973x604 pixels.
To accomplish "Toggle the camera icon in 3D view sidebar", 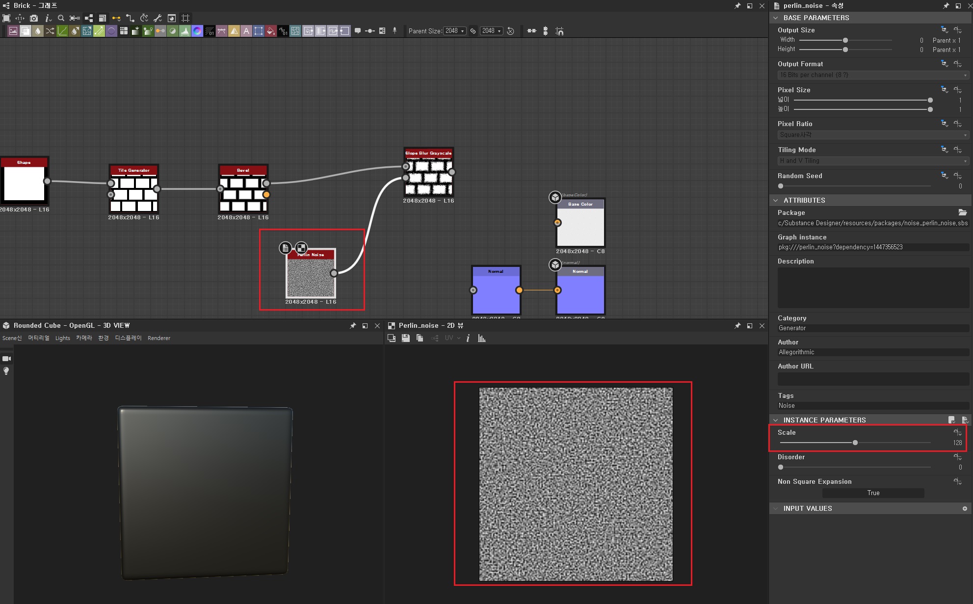I will pyautogui.click(x=6, y=359).
